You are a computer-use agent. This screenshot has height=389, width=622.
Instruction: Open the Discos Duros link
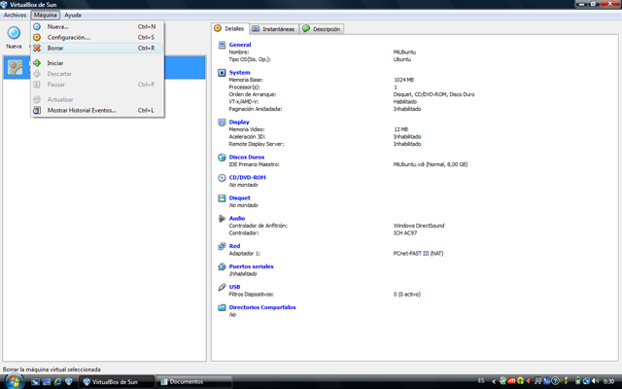[x=247, y=156]
